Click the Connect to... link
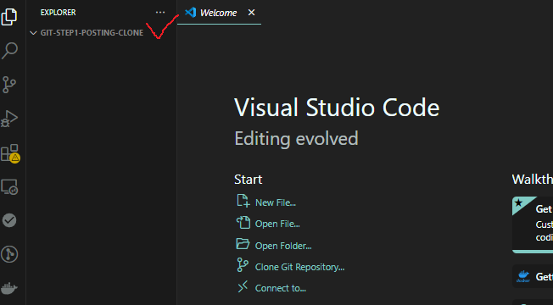The image size is (553, 305). pyautogui.click(x=281, y=288)
